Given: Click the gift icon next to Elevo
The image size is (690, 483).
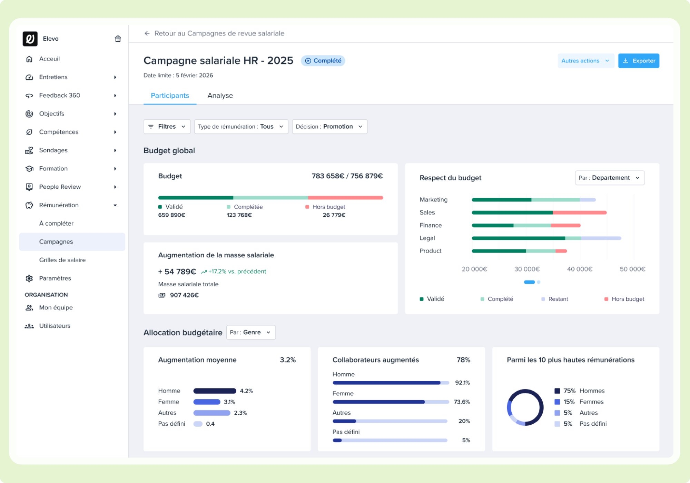Looking at the screenshot, I should point(118,39).
